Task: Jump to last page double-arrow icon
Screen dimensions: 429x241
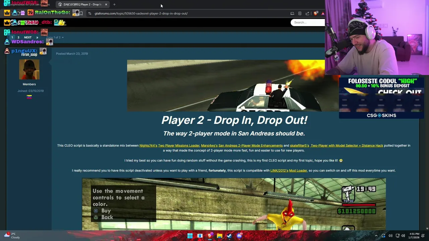Action: click(x=37, y=37)
